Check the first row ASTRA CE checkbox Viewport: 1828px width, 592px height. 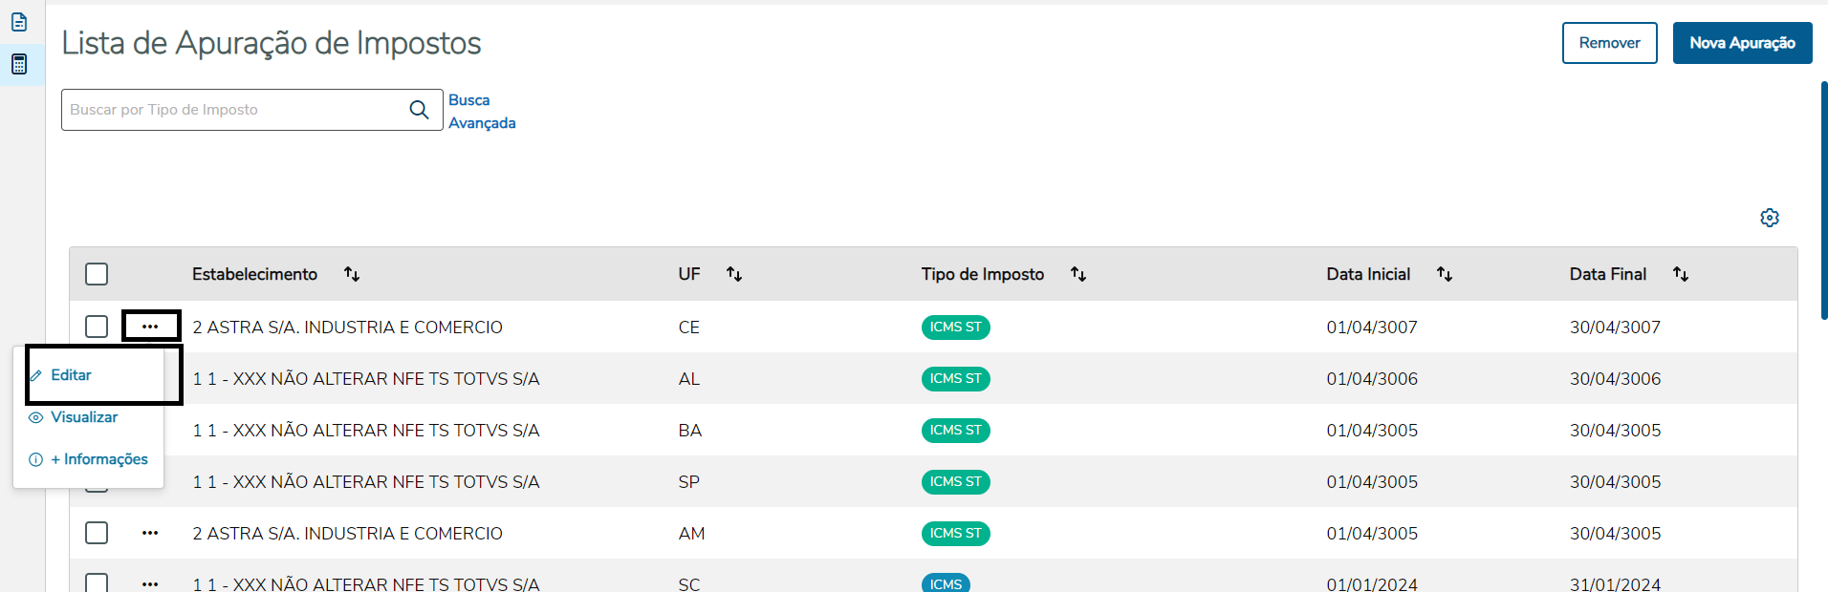pos(97,327)
